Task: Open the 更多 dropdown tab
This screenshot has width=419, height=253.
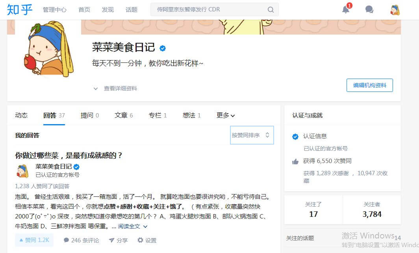Action: coord(226,115)
